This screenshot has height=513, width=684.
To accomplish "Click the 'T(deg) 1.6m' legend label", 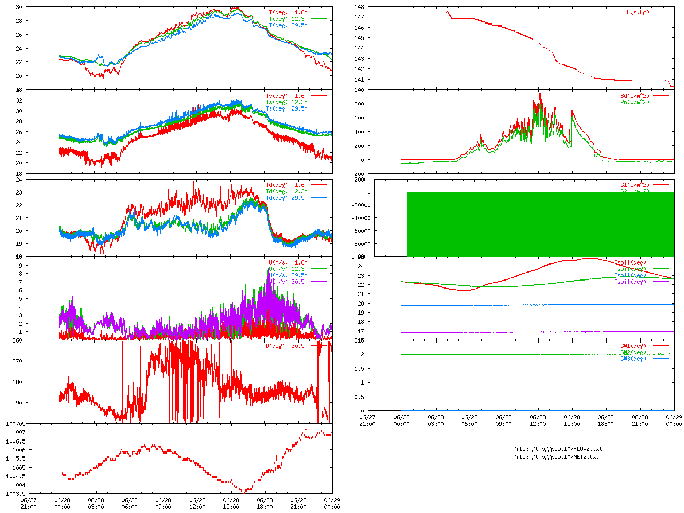I will [x=289, y=12].
